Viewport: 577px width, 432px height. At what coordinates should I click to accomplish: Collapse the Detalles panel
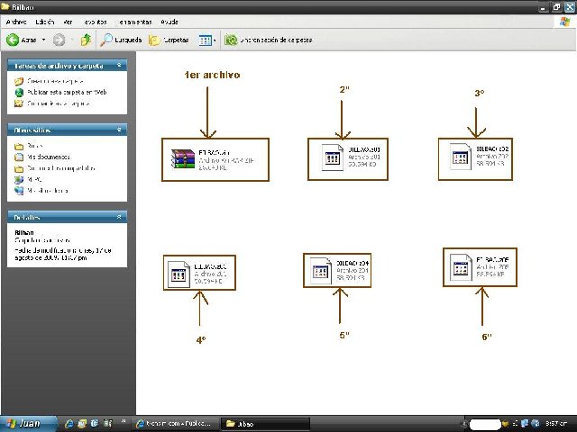click(120, 217)
